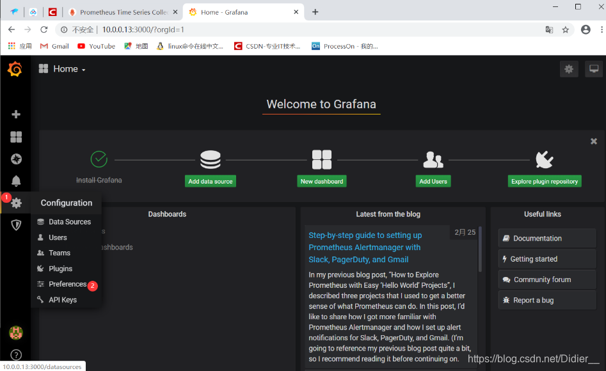Click the CSDN pinned tab
This screenshot has width=606, height=371.
point(52,12)
